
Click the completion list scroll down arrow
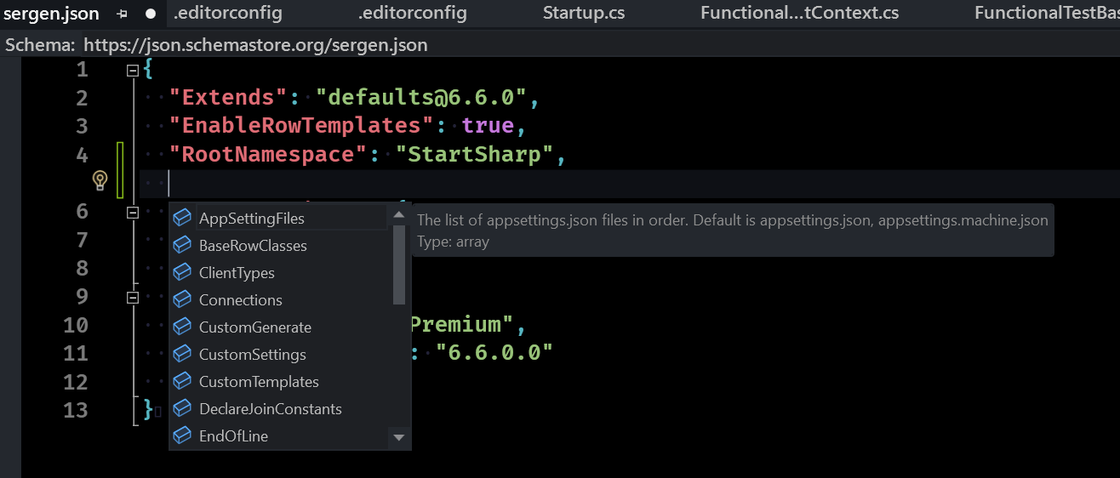point(398,438)
